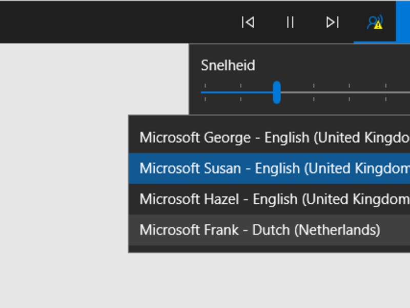Set speed to the fifth slider tick
Image resolution: width=410 pixels, height=308 pixels.
coord(350,92)
